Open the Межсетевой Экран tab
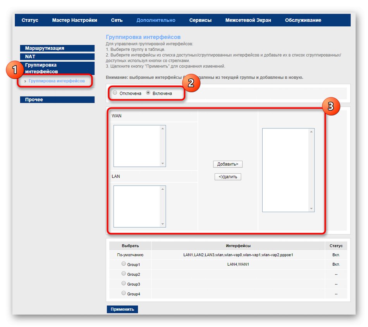Viewport: 368px width, 327px height. coord(248,20)
